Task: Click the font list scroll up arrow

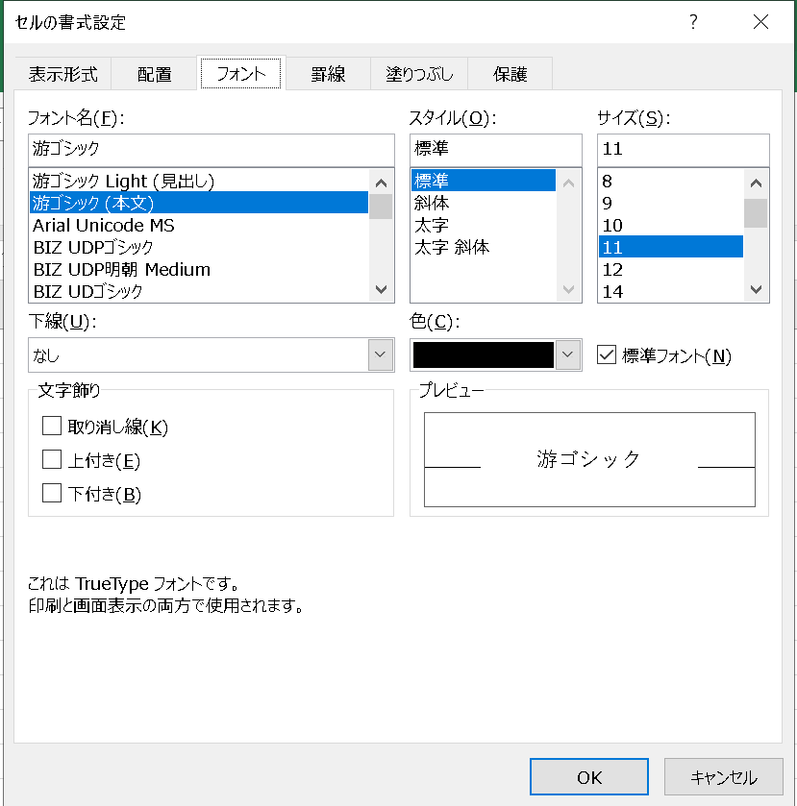Action: [x=381, y=183]
